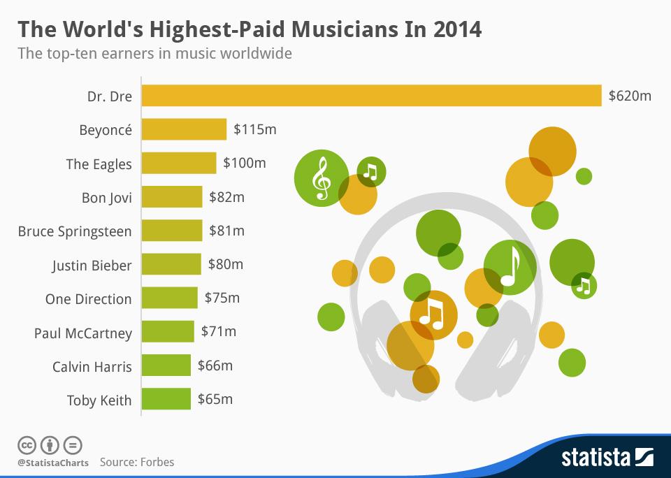This screenshot has height=478, width=671.
Task: Click the small green note icon beside treble clef
Action: point(371,171)
